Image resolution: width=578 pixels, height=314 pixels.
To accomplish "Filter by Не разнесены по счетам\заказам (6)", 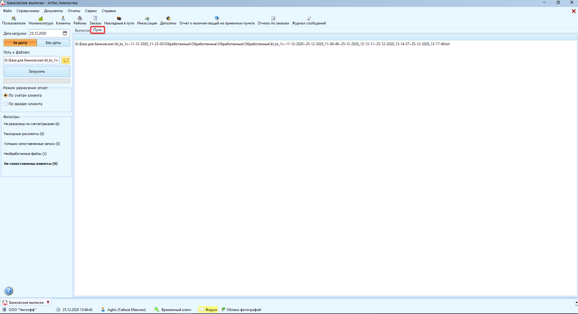I will point(32,124).
